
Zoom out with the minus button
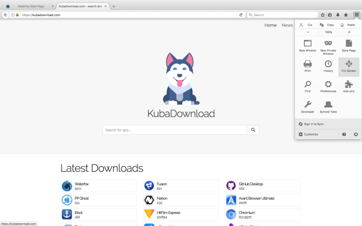tap(308, 32)
